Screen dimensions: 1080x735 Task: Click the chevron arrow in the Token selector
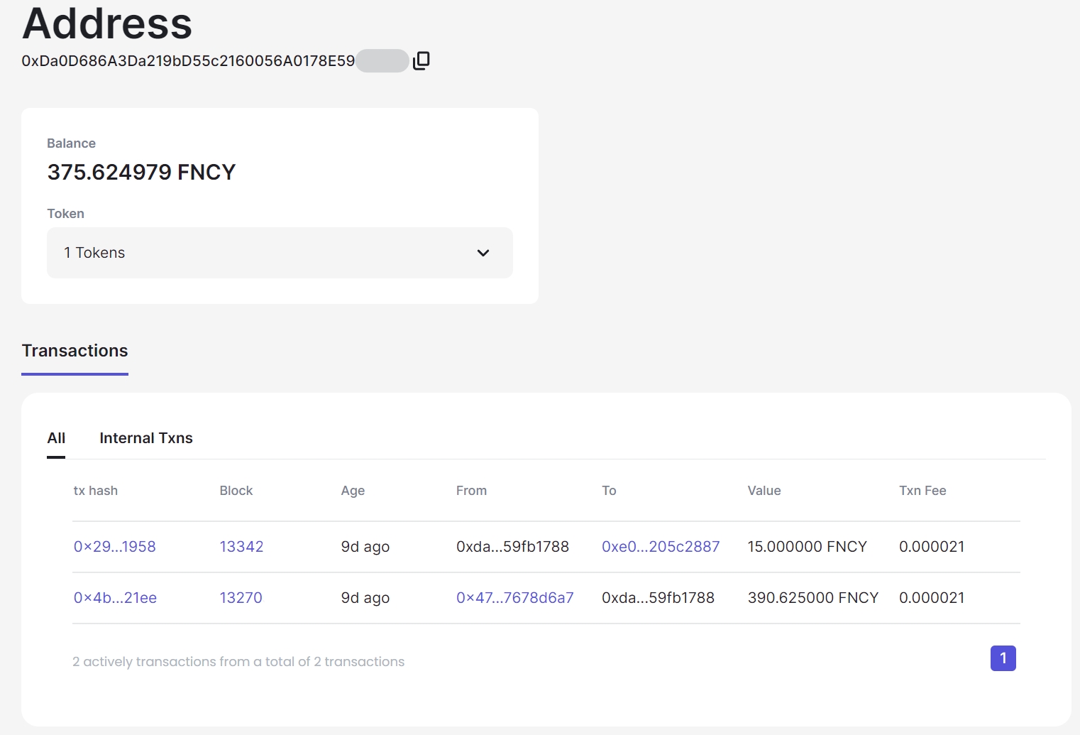(483, 253)
